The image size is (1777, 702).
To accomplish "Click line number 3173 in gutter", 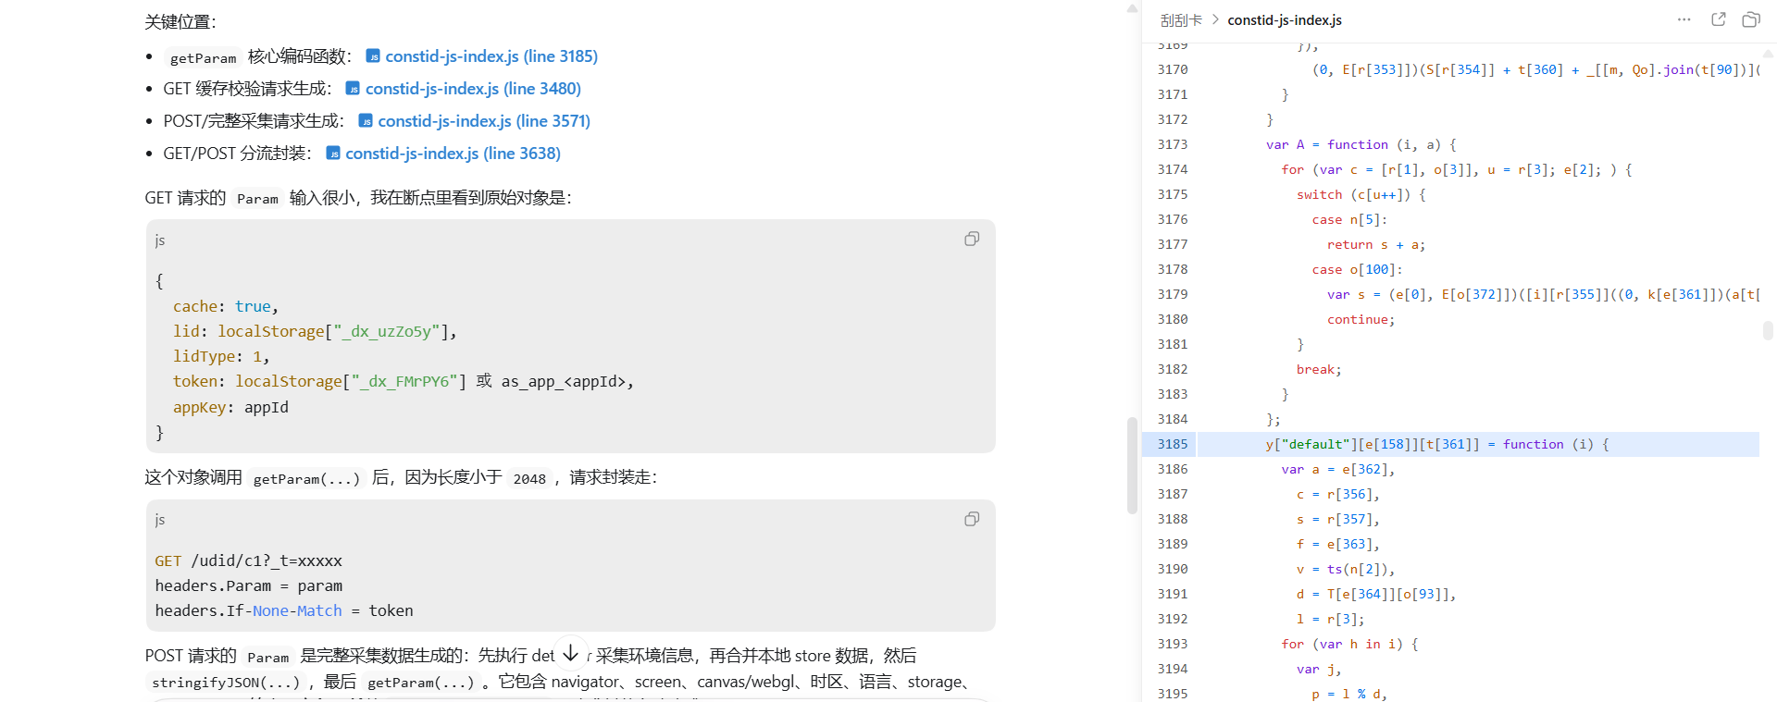I will pos(1172,144).
